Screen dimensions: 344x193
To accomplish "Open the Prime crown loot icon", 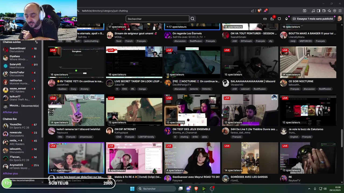I will [265, 19].
